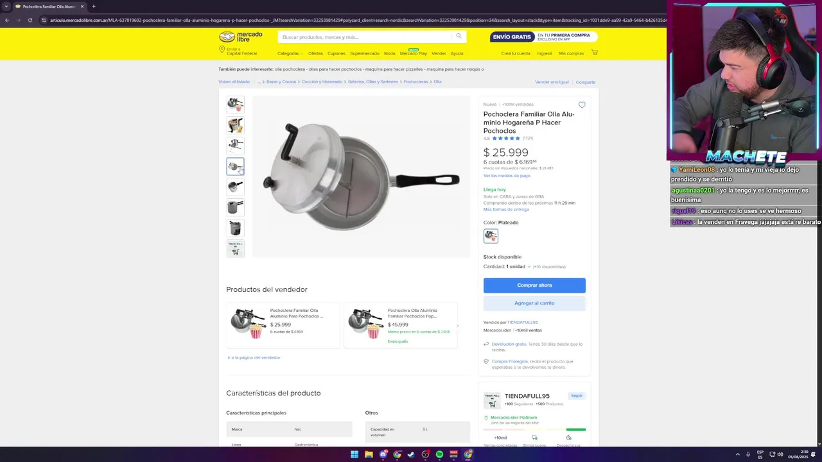Click the Agregar al carrito button
Screen dimensions: 822x462
[x=534, y=303]
